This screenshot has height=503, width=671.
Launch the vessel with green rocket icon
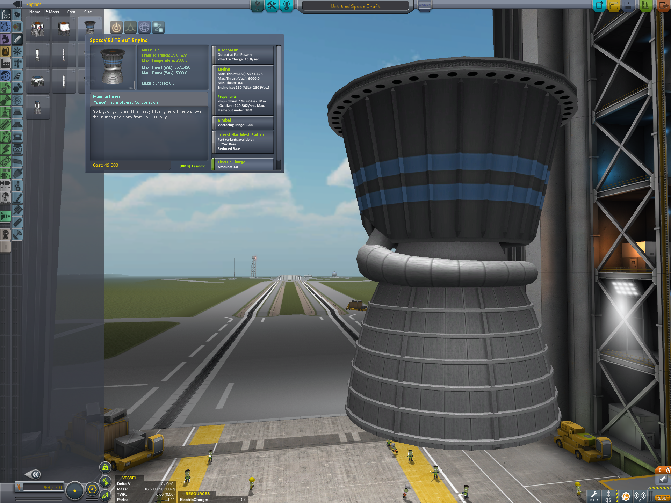[645, 6]
